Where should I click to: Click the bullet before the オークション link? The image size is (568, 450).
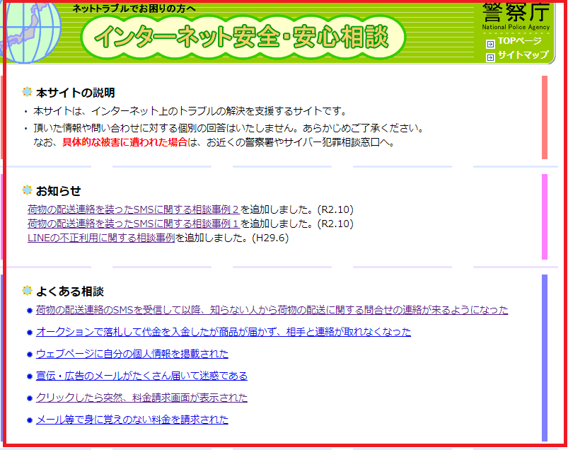[30, 333]
